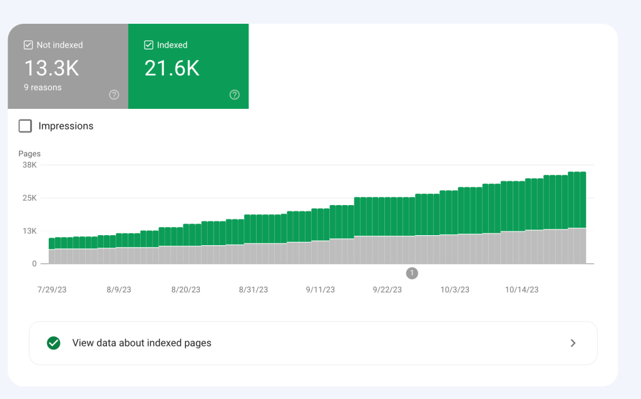Image resolution: width=641 pixels, height=399 pixels.
Task: Enable the Impressions checkbox
Action: coord(25,126)
